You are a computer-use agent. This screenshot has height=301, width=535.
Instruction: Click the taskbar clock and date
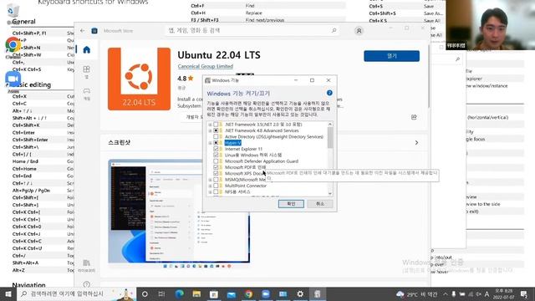[503, 293]
